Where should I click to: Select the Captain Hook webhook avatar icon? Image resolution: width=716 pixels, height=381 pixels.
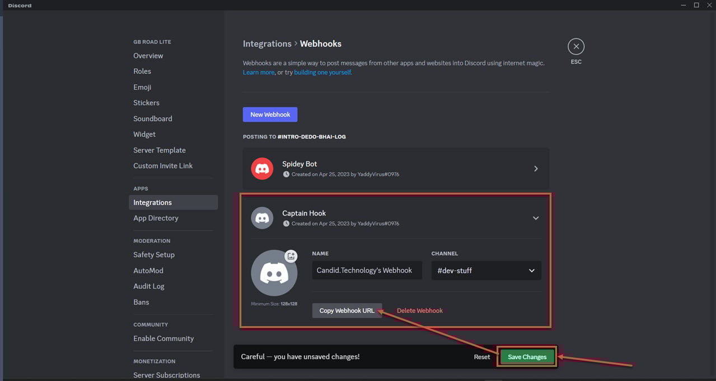tap(262, 218)
